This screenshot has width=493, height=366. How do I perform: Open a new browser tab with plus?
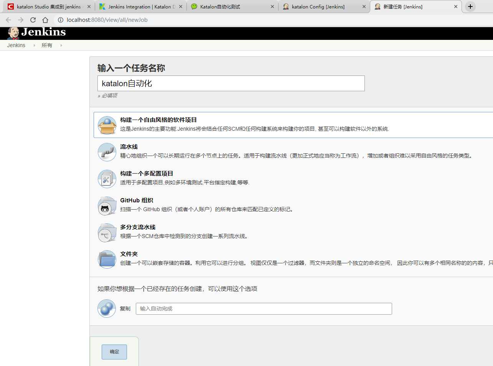click(x=470, y=7)
